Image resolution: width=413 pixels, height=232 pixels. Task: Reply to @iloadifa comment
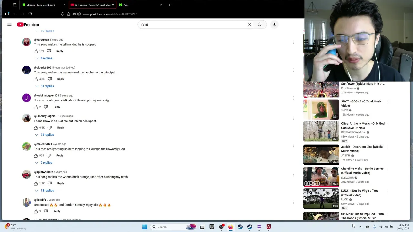[x=57, y=211]
